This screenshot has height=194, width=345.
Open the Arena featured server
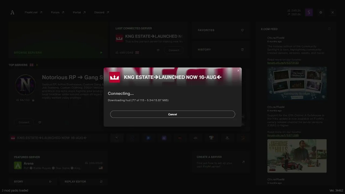[58, 162]
